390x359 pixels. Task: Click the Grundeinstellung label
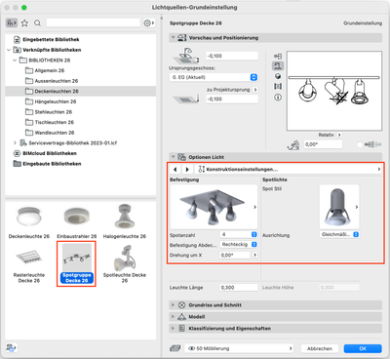point(363,23)
